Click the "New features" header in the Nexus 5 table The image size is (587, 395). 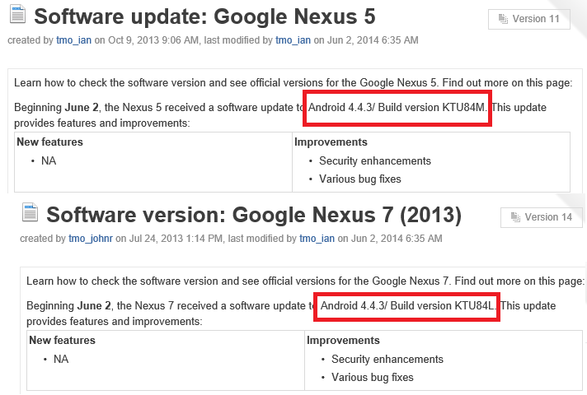coord(50,142)
